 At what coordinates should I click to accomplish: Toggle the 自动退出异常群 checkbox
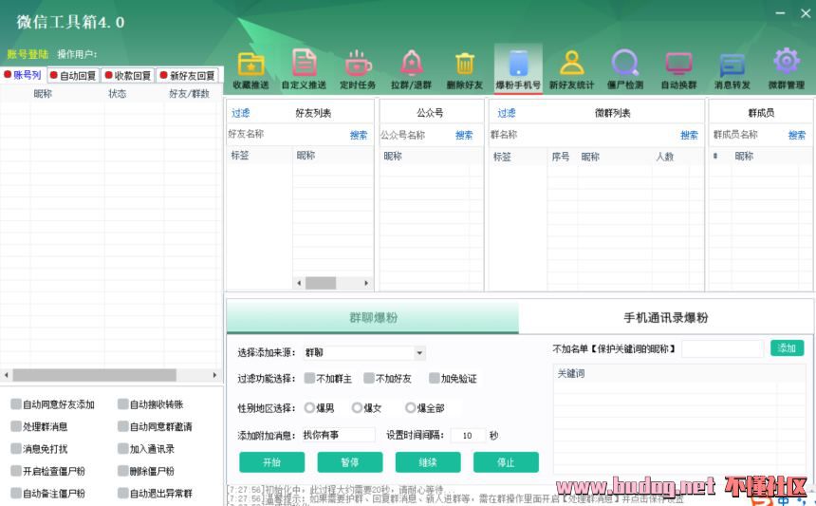122,493
